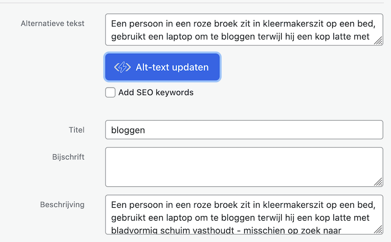This screenshot has height=242, width=391.
Task: Click the Alt-text updaten button
Action: pos(162,67)
